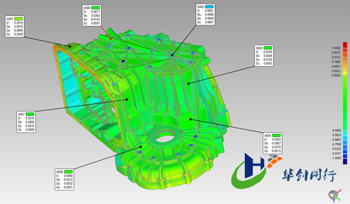
Task: Select the A006 annotation label
Action: [64, 179]
